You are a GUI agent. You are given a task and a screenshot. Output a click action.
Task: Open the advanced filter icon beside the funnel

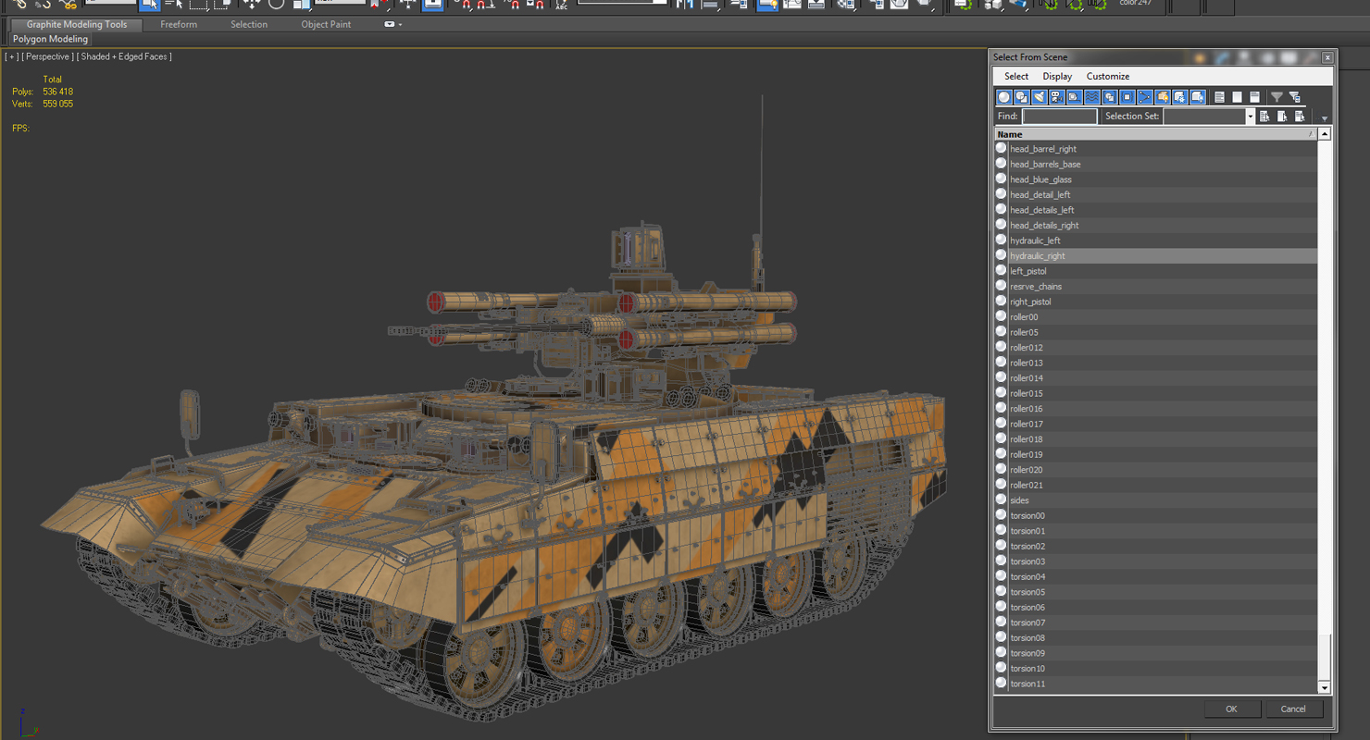[x=1295, y=97]
